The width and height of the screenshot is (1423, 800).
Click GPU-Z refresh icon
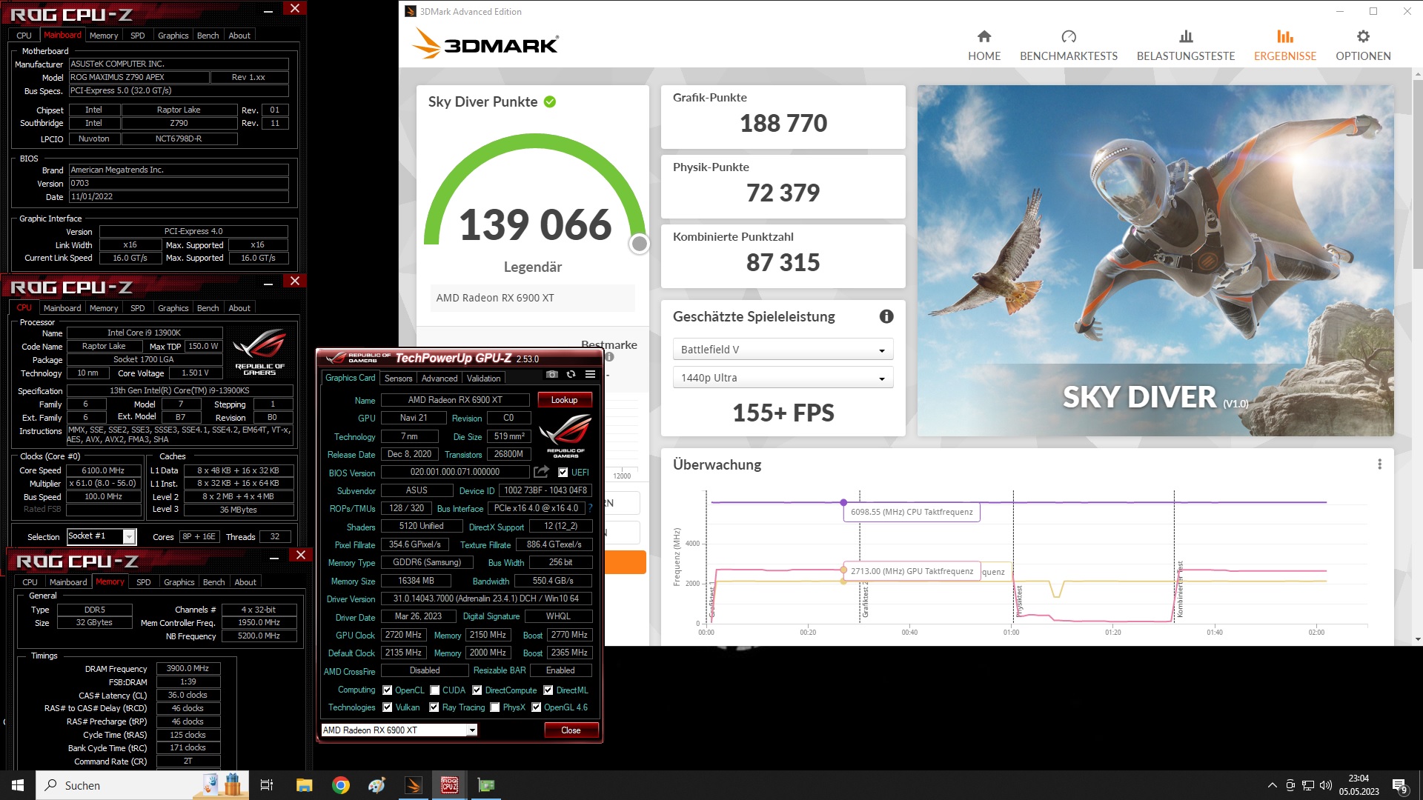coord(571,375)
